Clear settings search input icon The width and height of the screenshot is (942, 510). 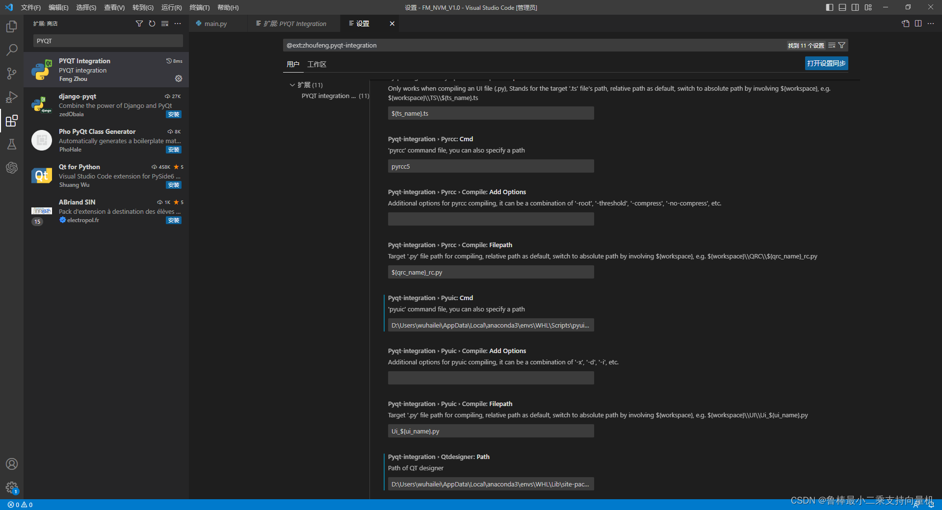click(x=832, y=45)
